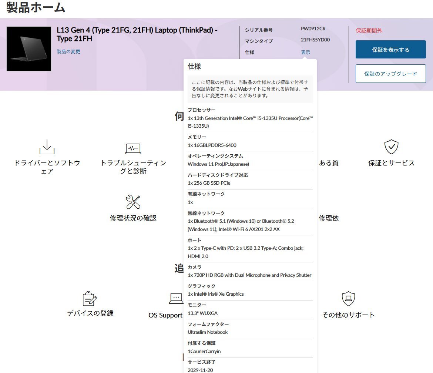Screen dimensions: 433x373
Task: Open the Warranty and Services shield icon
Action: click(391, 147)
